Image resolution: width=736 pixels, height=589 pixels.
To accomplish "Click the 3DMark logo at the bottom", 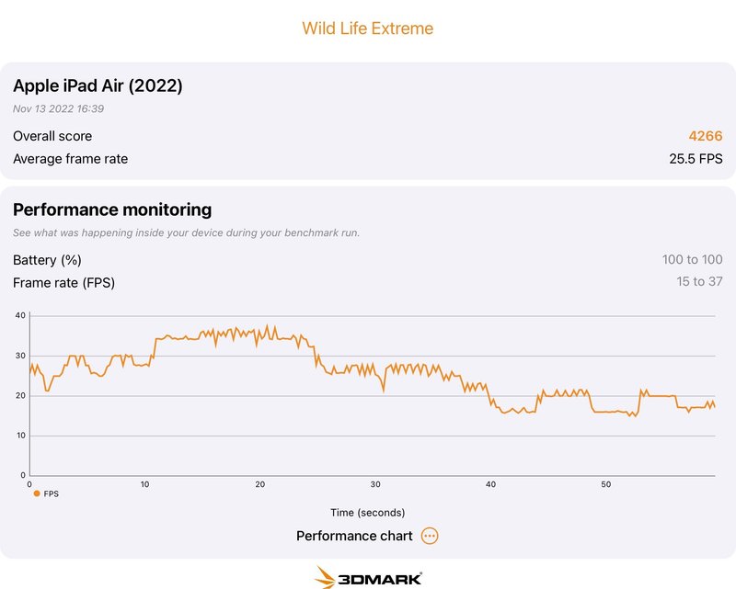I will pyautogui.click(x=368, y=577).
